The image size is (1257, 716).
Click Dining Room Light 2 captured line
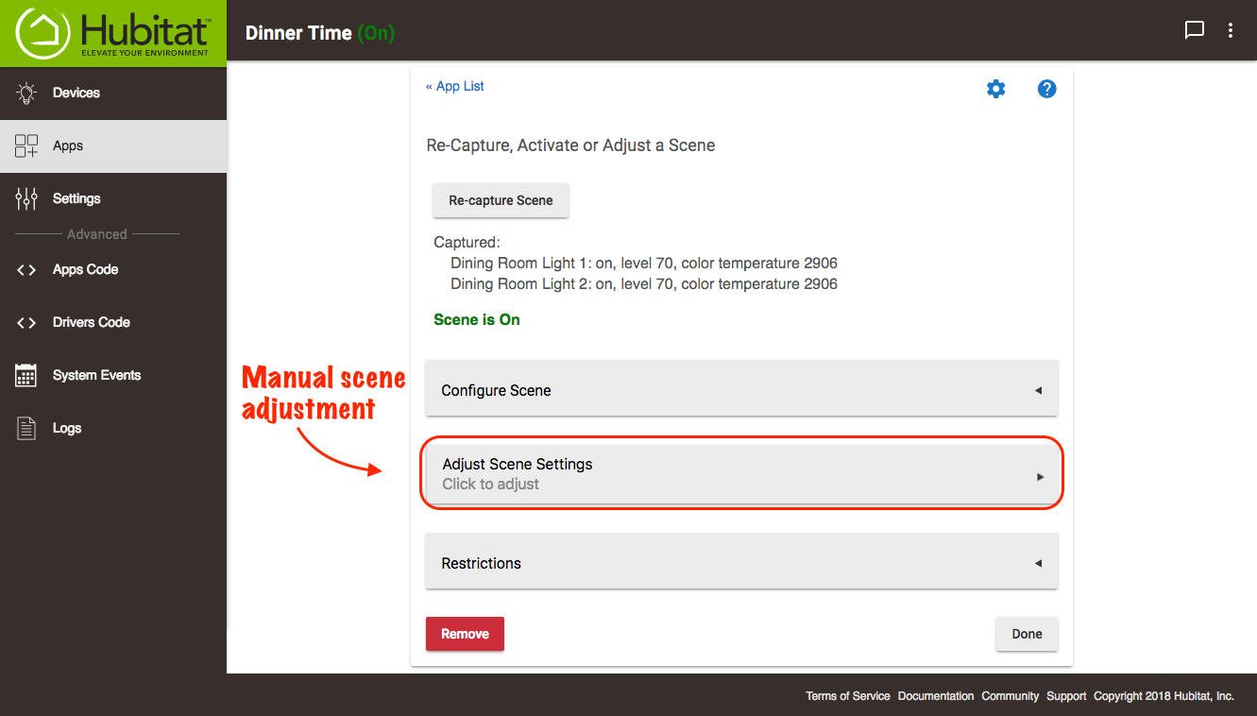click(644, 283)
